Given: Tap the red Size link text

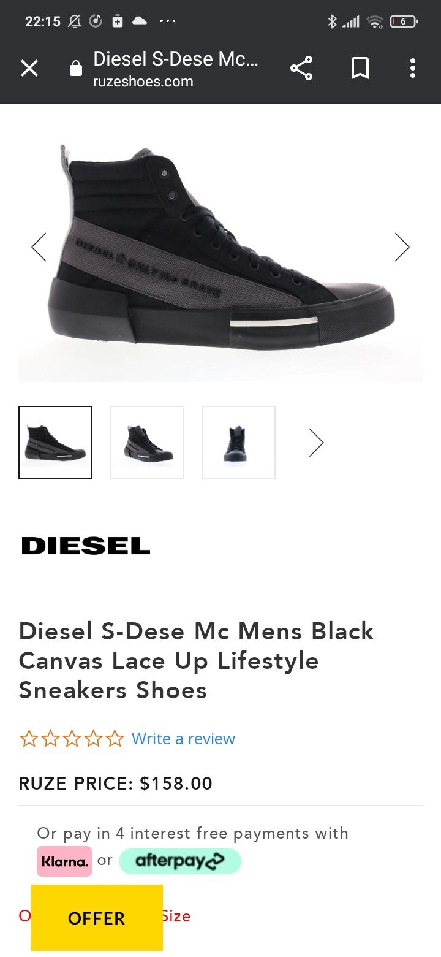Looking at the screenshot, I should point(176,916).
